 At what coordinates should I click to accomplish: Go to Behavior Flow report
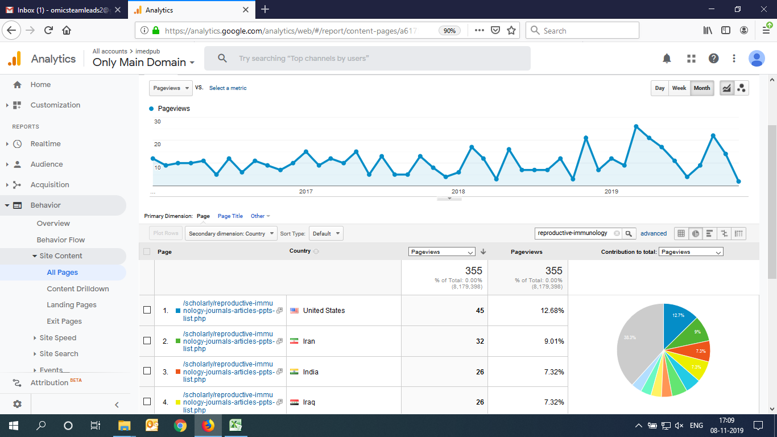click(x=61, y=240)
